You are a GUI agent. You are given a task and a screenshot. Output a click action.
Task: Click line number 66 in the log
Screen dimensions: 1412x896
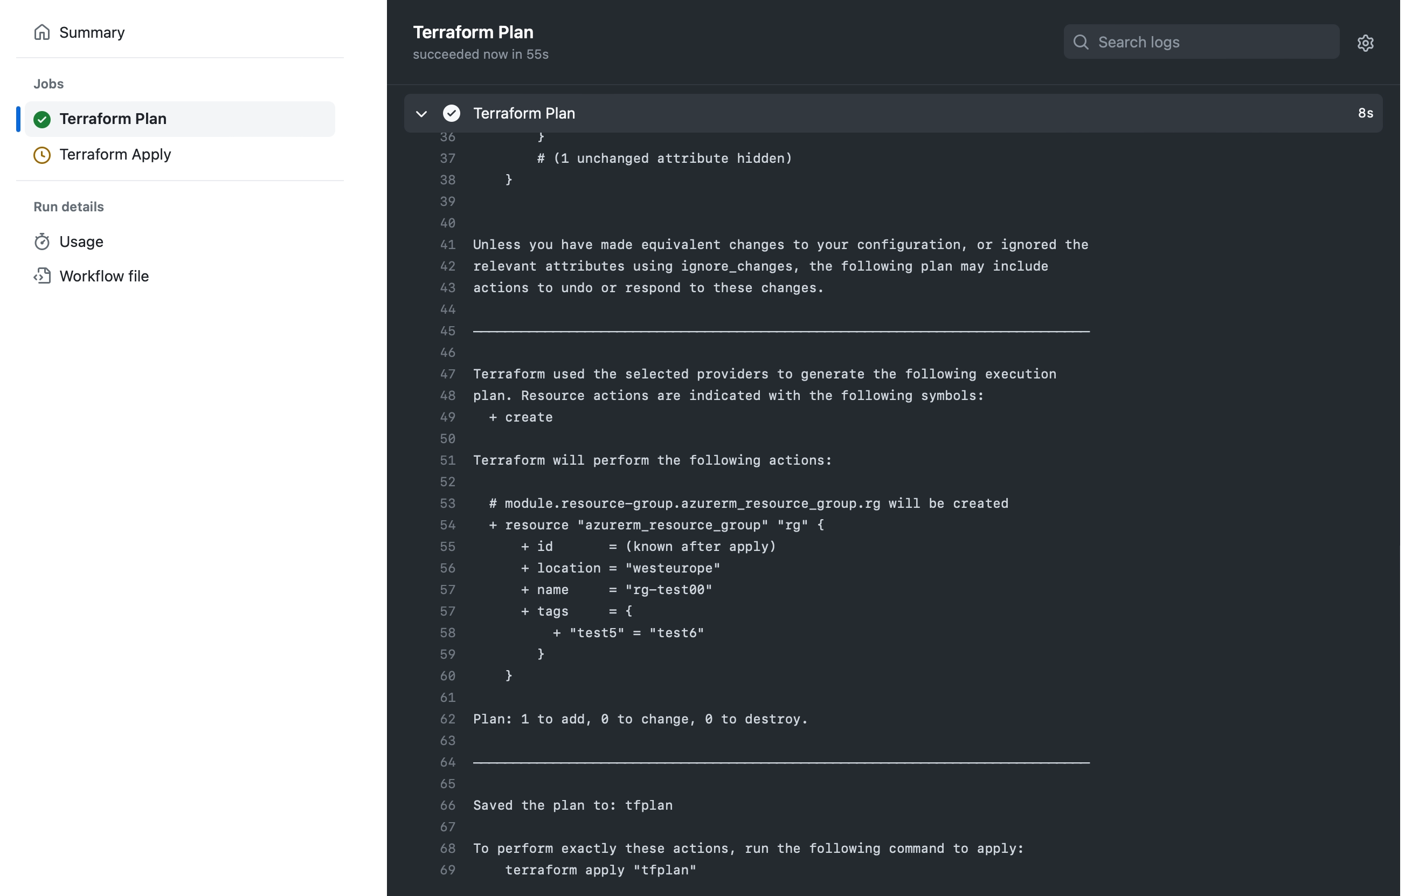point(447,805)
